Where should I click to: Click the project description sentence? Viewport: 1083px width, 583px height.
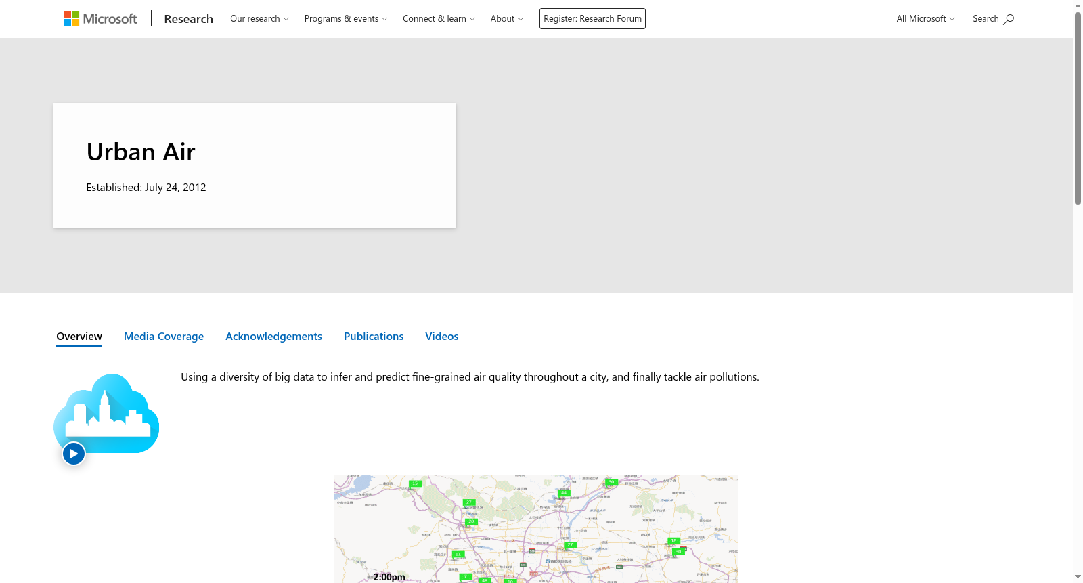coord(470,377)
